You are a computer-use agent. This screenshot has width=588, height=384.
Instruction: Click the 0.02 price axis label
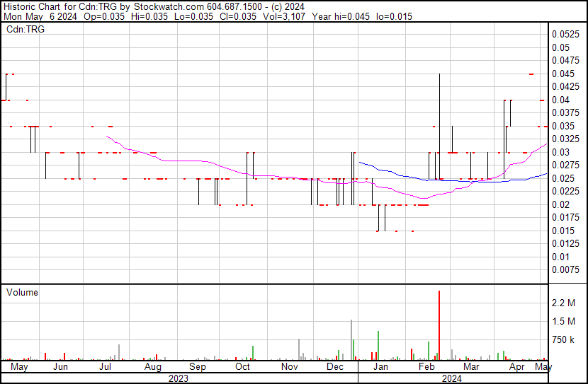point(560,204)
